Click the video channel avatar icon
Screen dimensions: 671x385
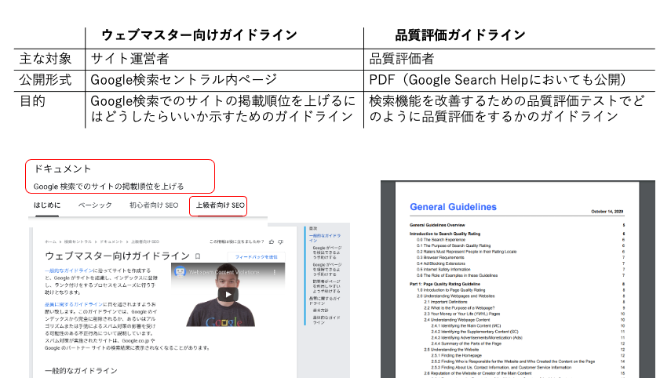point(180,272)
